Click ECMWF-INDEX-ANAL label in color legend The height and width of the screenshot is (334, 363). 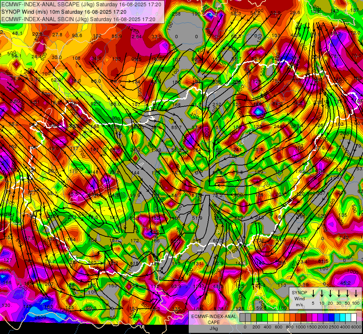pyautogui.click(x=214, y=317)
